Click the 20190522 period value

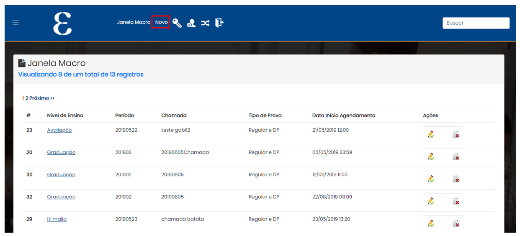126,130
